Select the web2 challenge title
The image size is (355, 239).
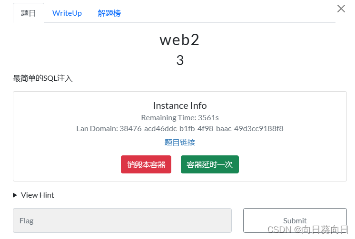click(179, 40)
